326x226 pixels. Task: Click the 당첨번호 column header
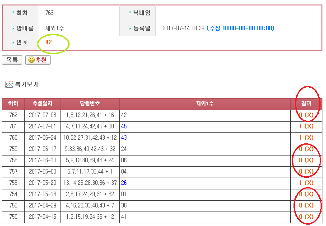pos(90,104)
